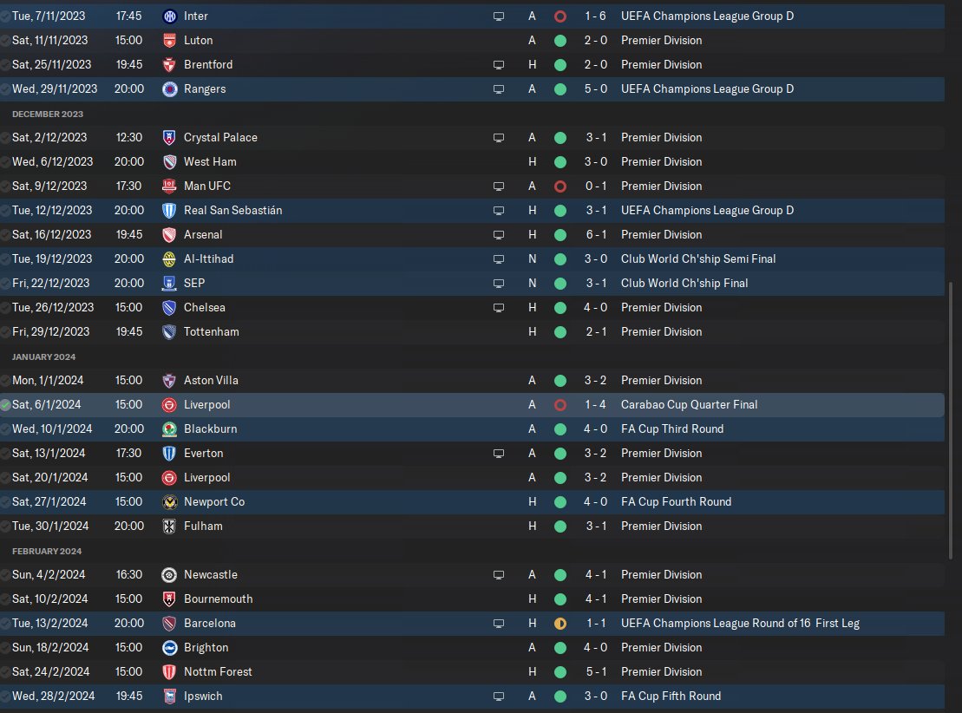Viewport: 962px width, 713px height.
Task: Click the TV broadcast icon on Arsenal row
Action: pyautogui.click(x=499, y=235)
